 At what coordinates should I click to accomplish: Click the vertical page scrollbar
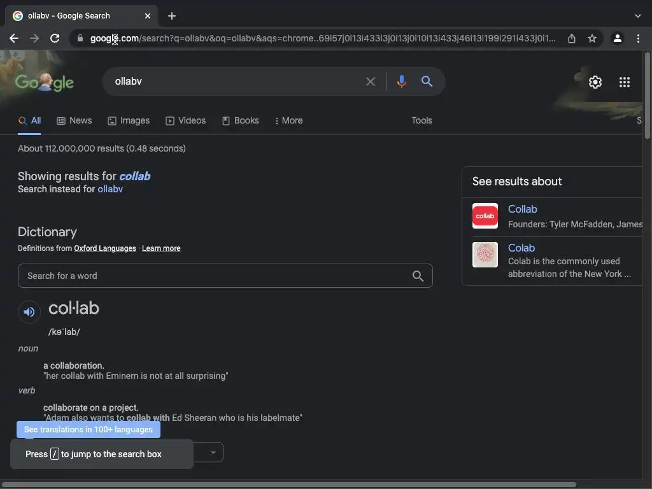pyautogui.click(x=647, y=96)
